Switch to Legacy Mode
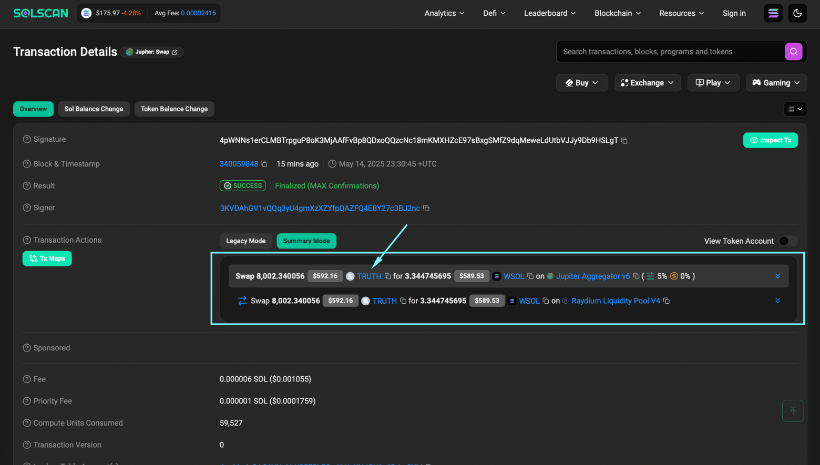Image resolution: width=820 pixels, height=465 pixels. [245, 241]
